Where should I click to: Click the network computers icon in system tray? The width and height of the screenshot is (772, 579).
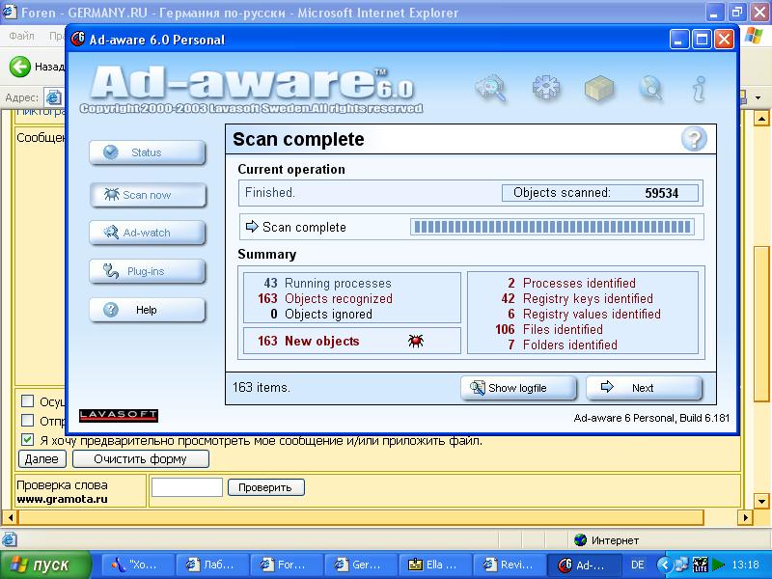click(681, 565)
